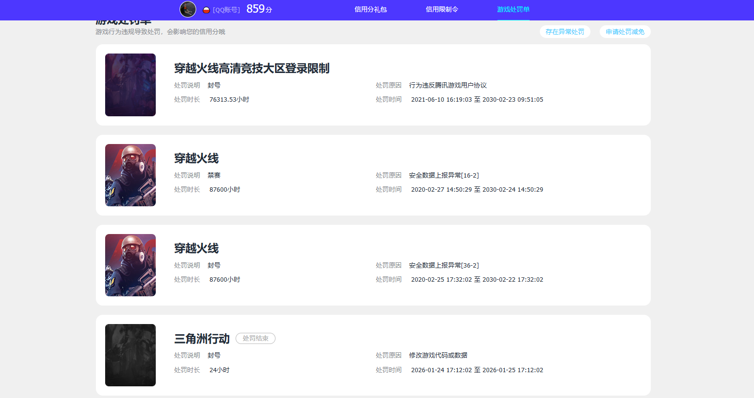Viewport: 754px width, 398px height.
Task: Click the 穿越火线 title of the 禁赛 card
Action: 197,158
